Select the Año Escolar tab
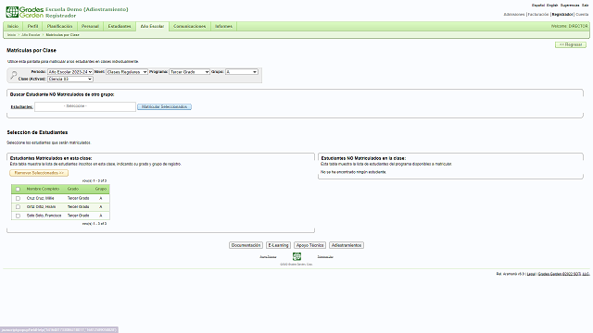The image size is (593, 333). tap(152, 27)
